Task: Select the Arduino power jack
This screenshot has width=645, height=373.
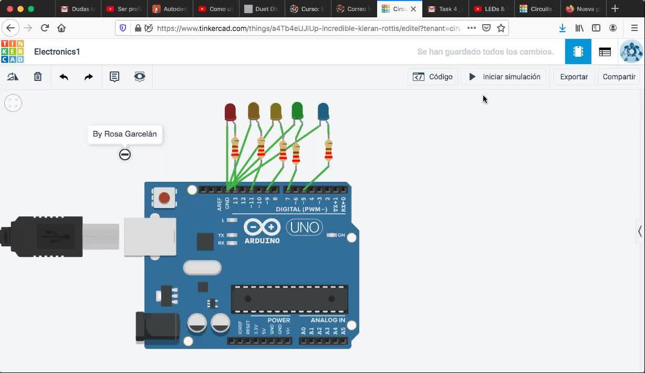Action: 157,328
